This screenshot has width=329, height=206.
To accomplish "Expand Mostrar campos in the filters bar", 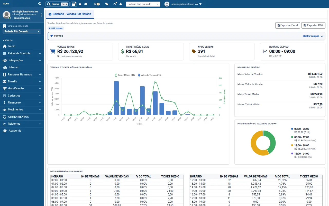I will point(313,36).
